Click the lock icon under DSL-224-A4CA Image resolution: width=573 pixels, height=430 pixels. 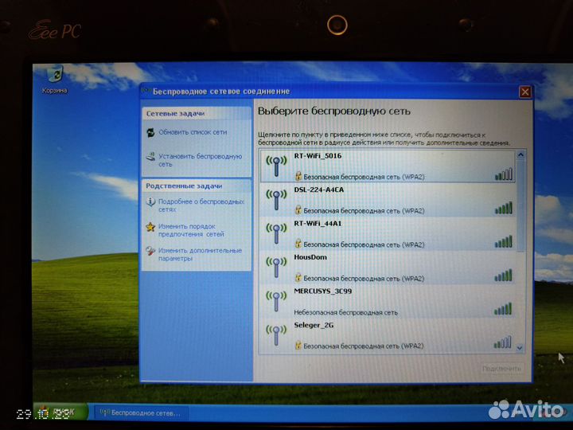pos(298,210)
